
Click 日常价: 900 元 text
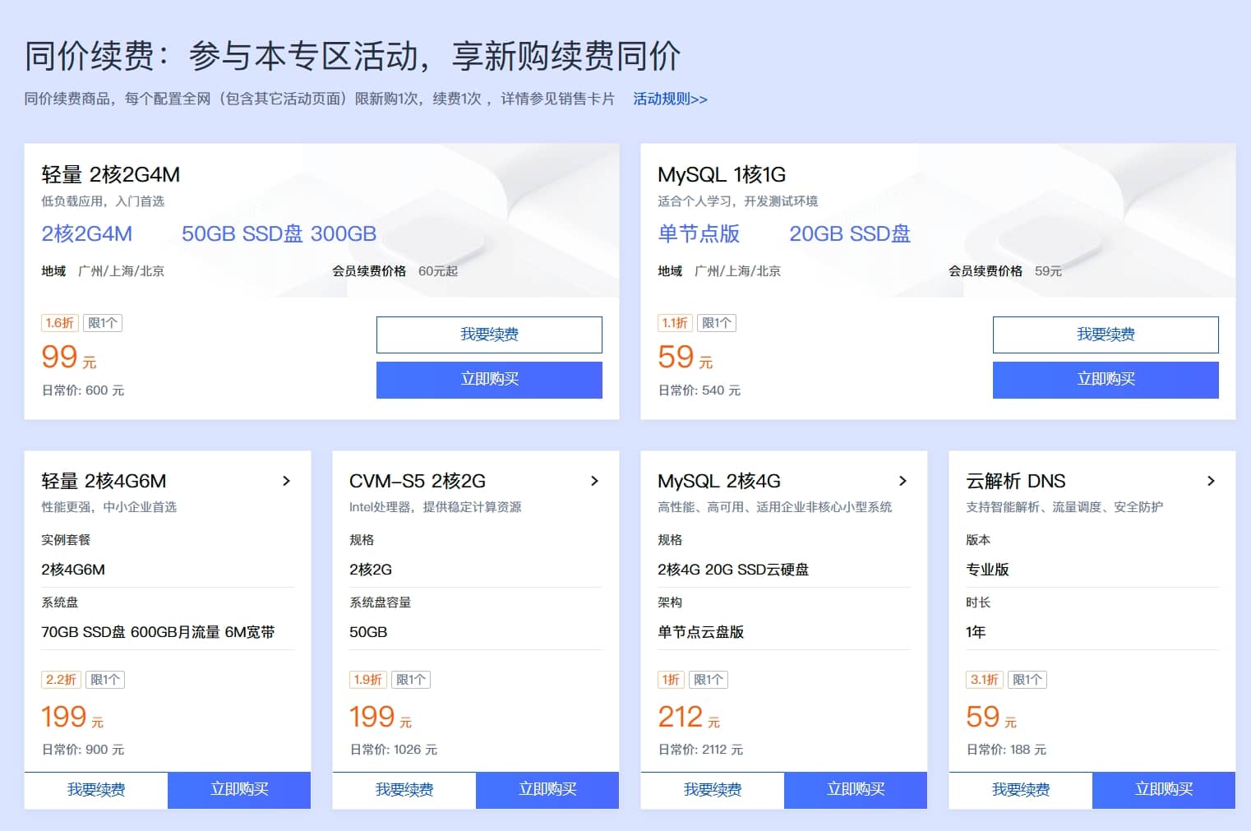click(83, 750)
